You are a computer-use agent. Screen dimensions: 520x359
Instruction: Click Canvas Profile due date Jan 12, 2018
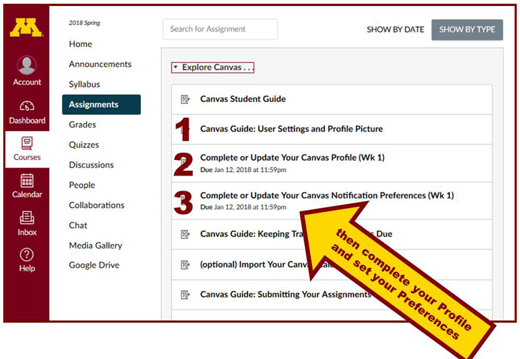[x=243, y=170]
